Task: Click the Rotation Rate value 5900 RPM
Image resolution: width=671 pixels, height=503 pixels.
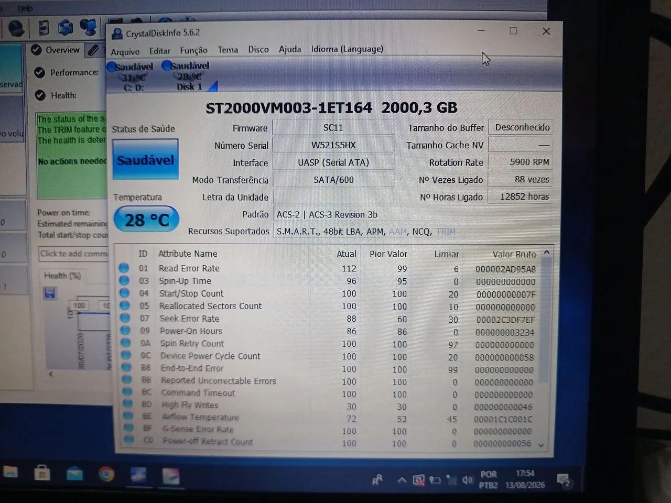Action: tap(520, 162)
